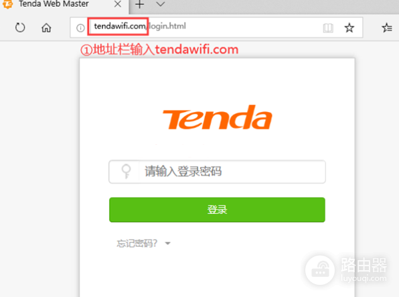Click the green 登录 login button
This screenshot has width=399, height=297.
[217, 210]
